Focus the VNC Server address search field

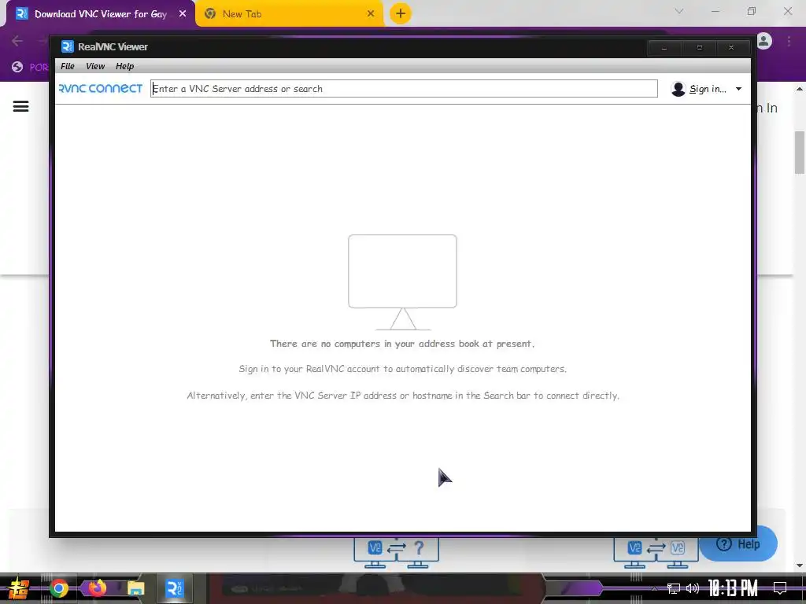[x=404, y=88]
